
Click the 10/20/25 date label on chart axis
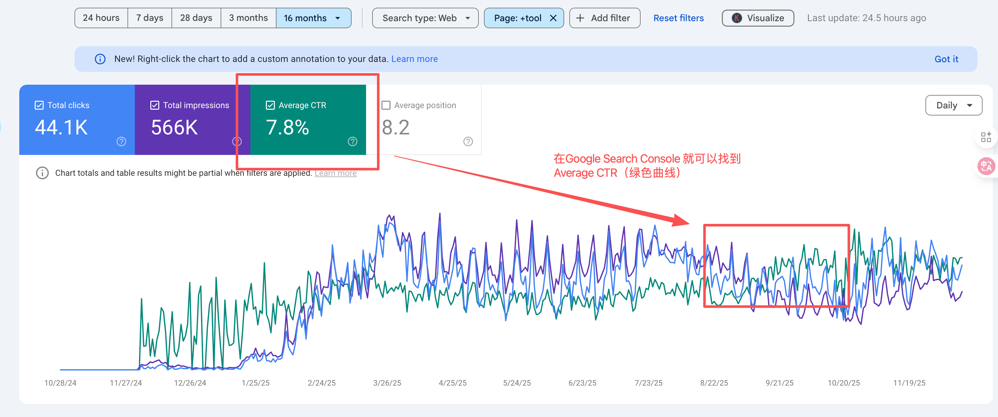844,383
